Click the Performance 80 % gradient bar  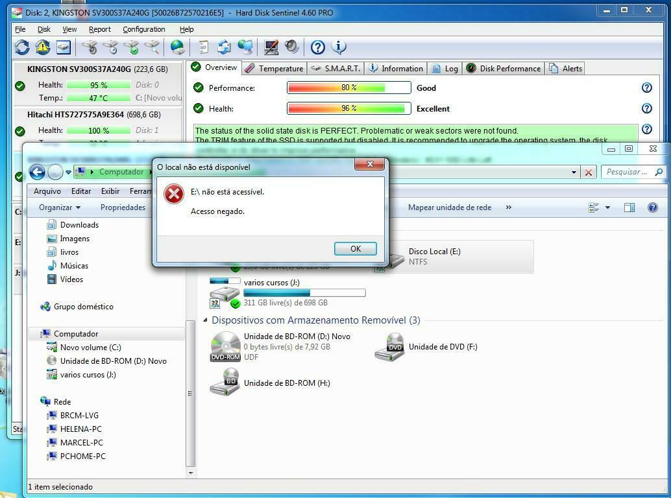(348, 88)
